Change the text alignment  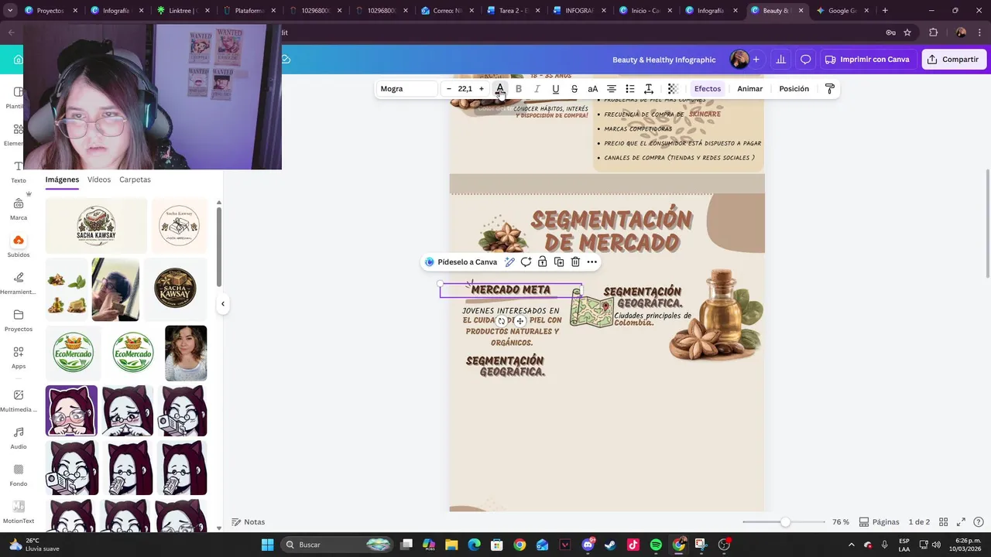pos(612,89)
